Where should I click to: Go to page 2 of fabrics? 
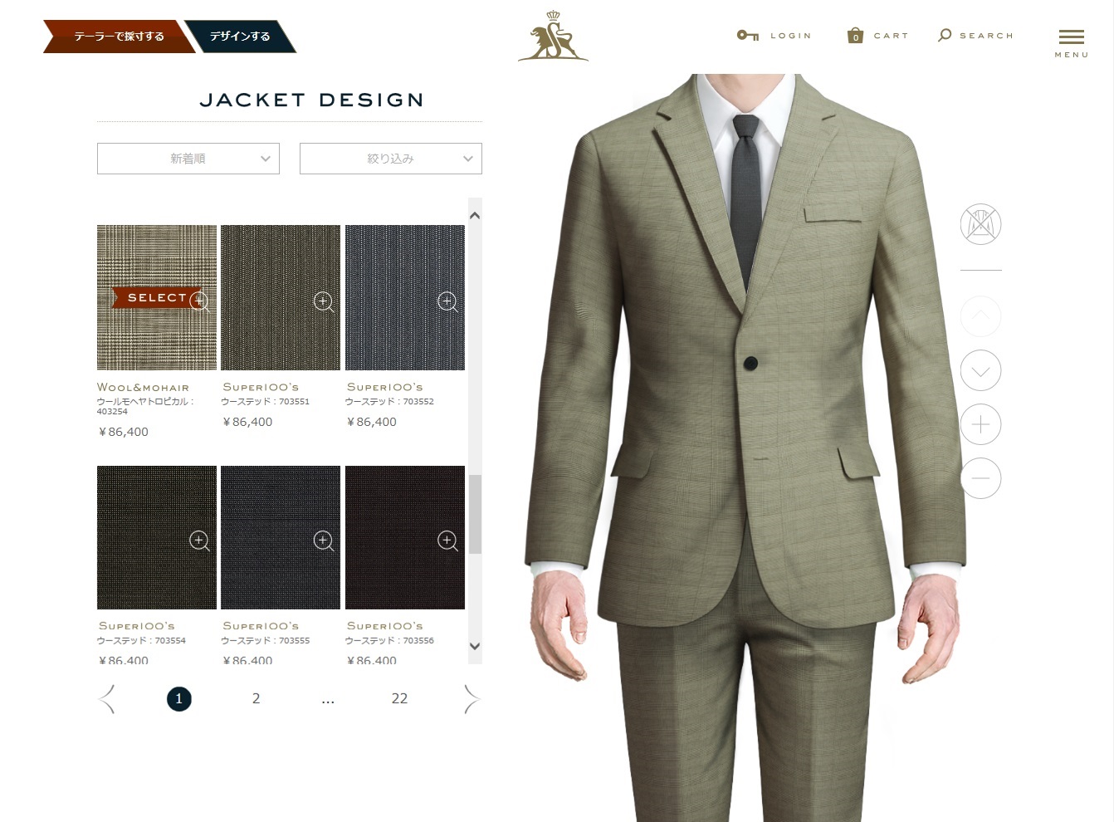[256, 698]
